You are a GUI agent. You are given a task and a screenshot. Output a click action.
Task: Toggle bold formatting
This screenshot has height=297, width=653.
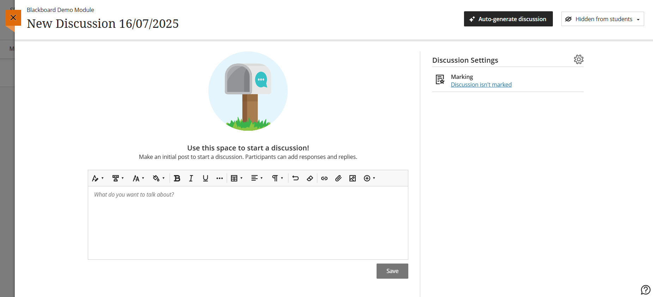point(177,178)
